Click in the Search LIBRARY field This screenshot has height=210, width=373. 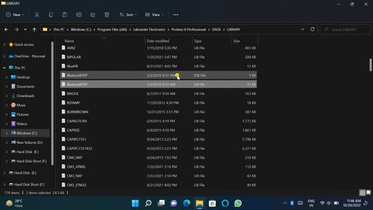point(346,30)
